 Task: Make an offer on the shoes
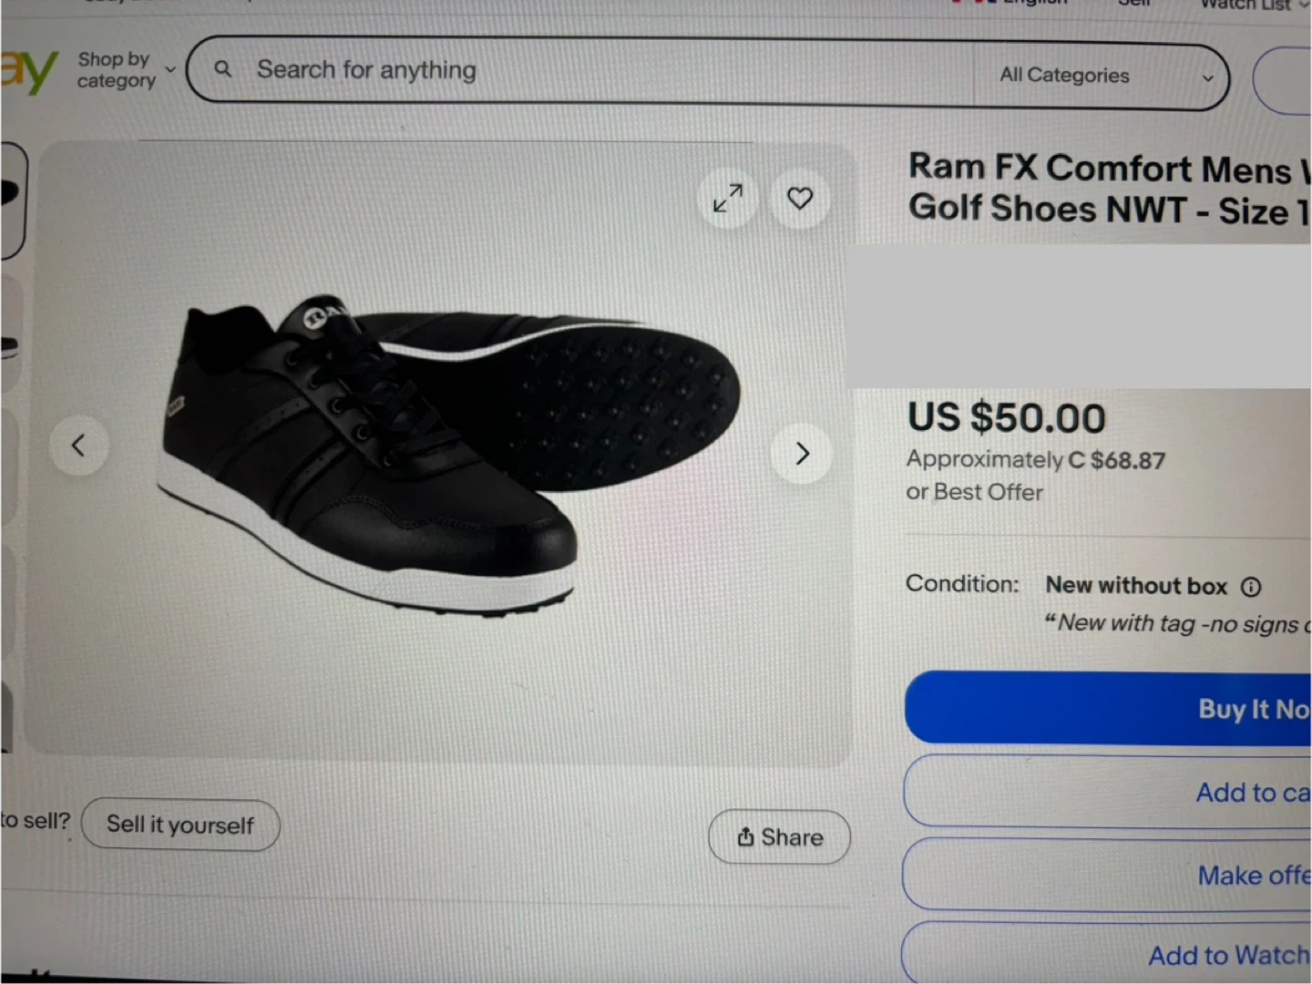click(x=1108, y=875)
